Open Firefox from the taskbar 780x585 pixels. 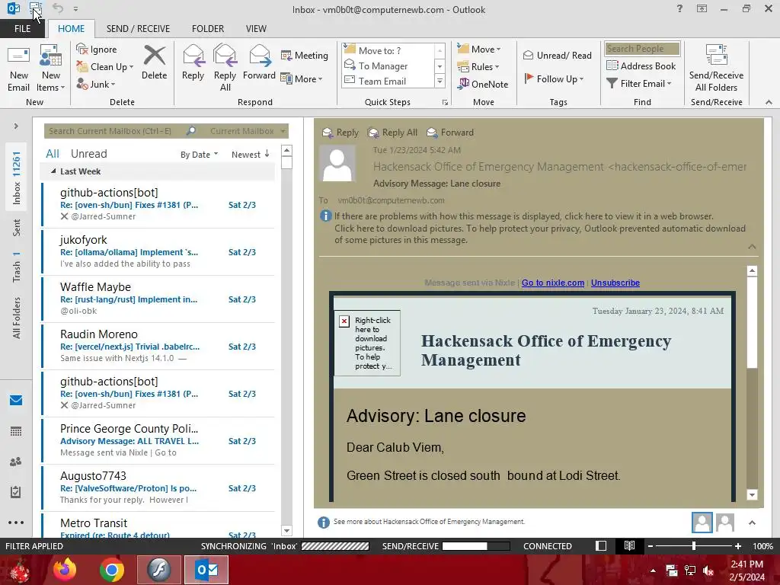(65, 570)
